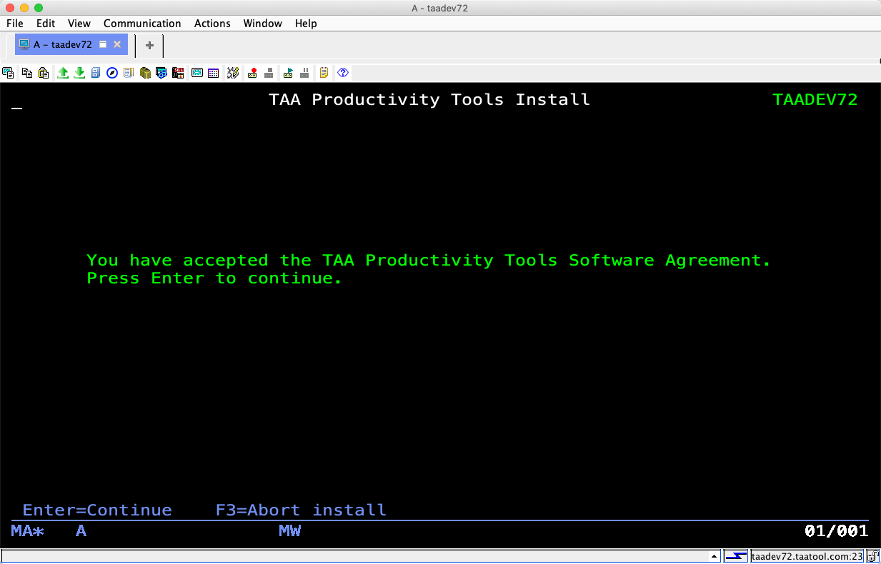Click the gray pause-macro icon
This screenshot has width=881, height=564.
point(304,73)
